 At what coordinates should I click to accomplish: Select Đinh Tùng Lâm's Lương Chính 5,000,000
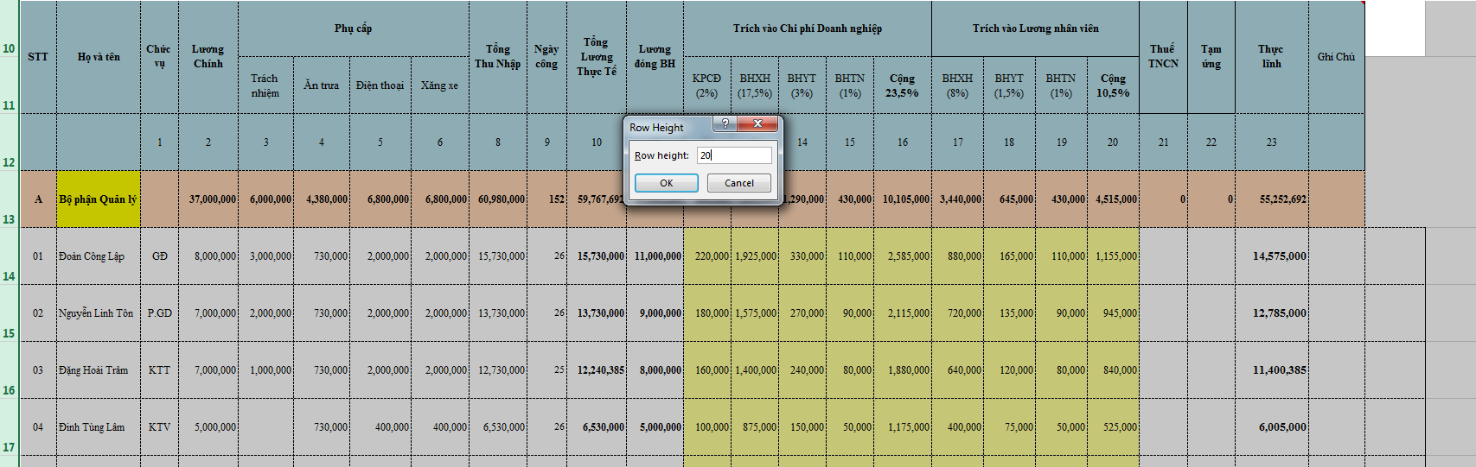click(208, 427)
